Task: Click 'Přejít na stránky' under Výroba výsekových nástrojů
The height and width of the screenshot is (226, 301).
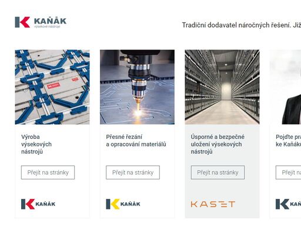Action: (48, 172)
